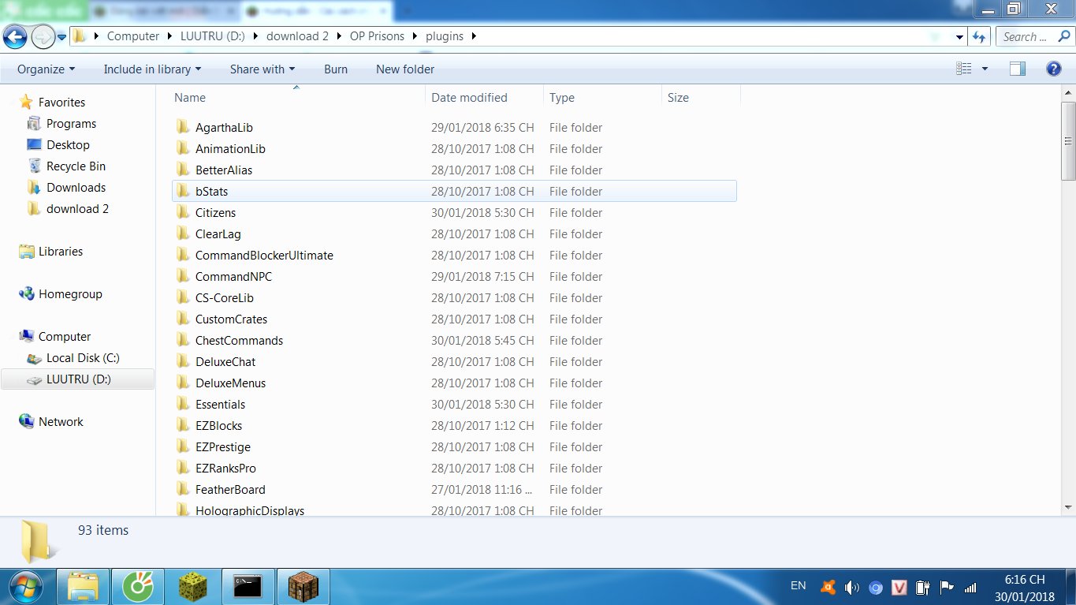Open Avast from the system tray
Viewport: 1076px width, 605px height.
click(x=828, y=586)
